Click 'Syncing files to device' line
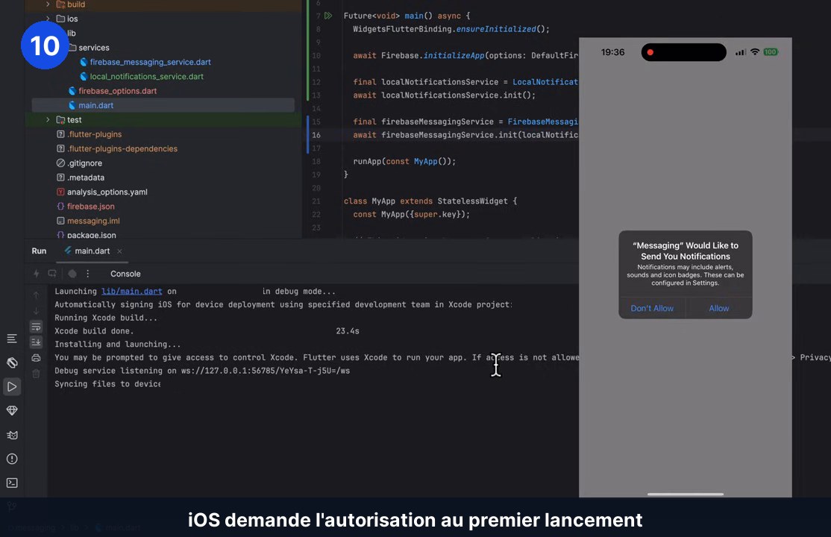This screenshot has height=537, width=831. pyautogui.click(x=107, y=384)
